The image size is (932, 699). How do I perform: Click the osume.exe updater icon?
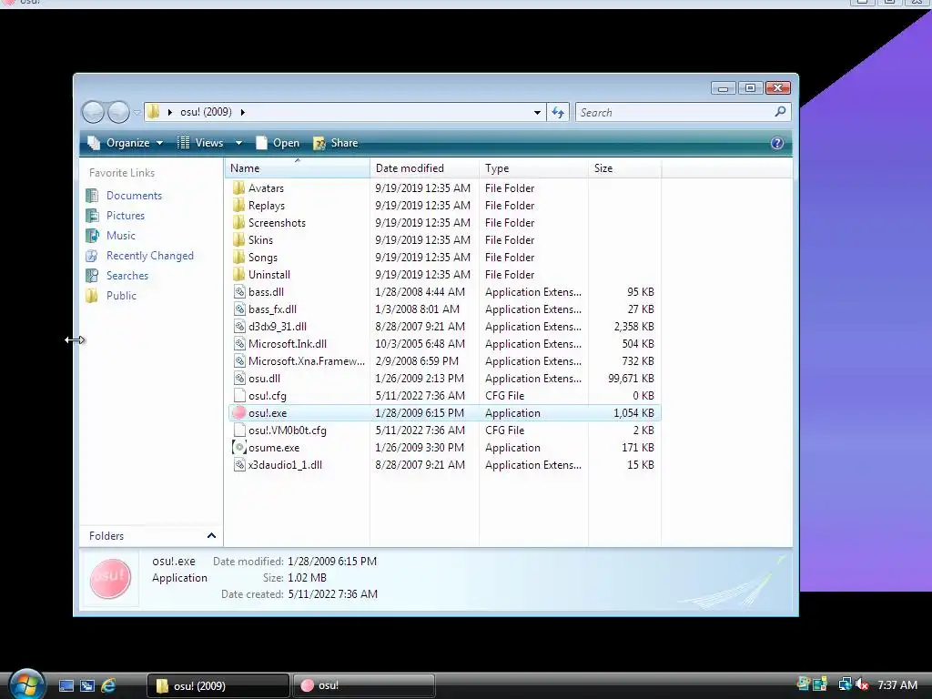[x=239, y=448]
